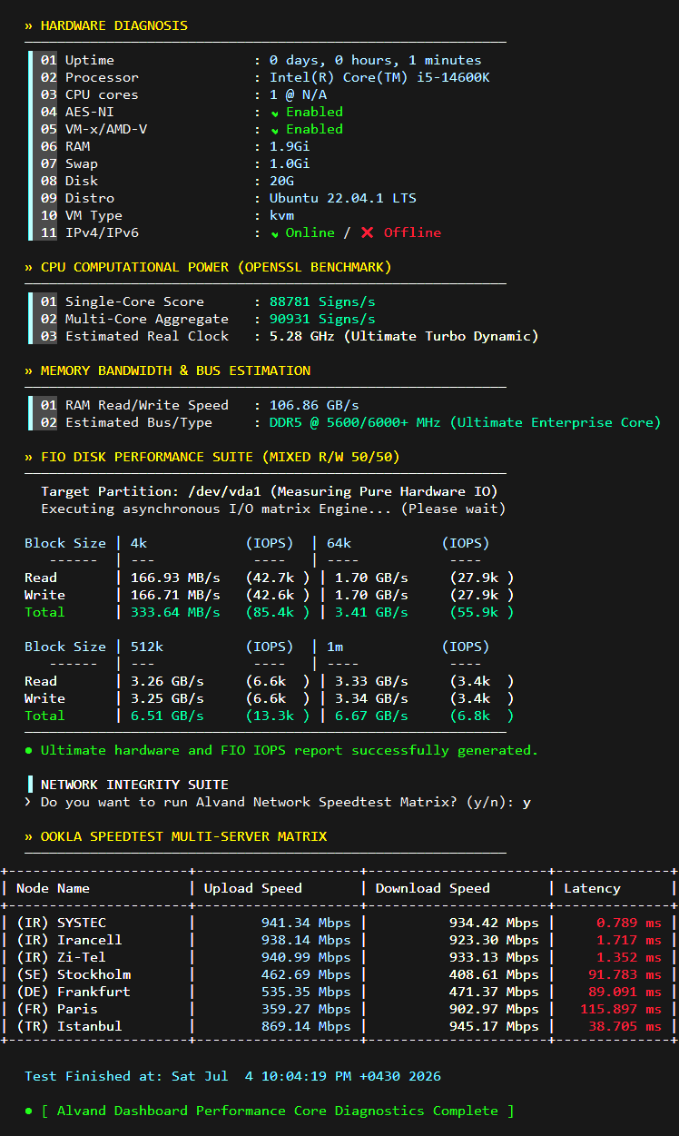
Task: Select the 4k Total 333.64 MB/s
Action: pyautogui.click(x=175, y=612)
